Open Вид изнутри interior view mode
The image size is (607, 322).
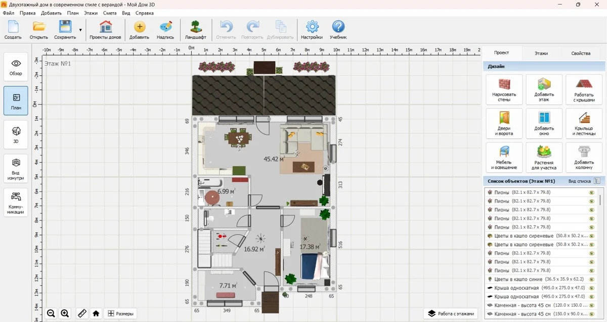coord(16,169)
